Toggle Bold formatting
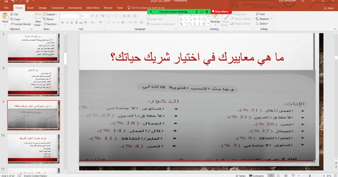 point(63,23)
